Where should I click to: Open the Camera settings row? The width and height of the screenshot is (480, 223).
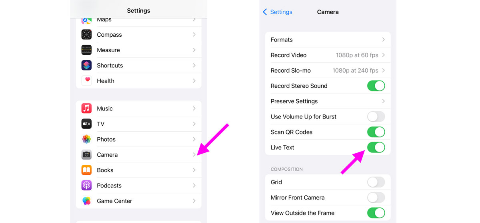[138, 155]
